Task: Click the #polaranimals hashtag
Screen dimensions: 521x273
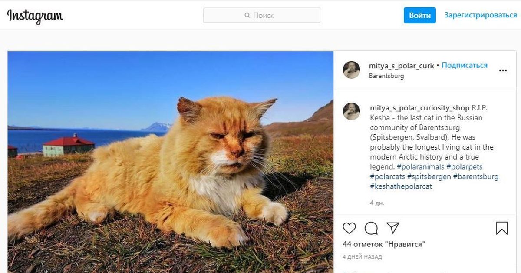Action: pos(420,167)
